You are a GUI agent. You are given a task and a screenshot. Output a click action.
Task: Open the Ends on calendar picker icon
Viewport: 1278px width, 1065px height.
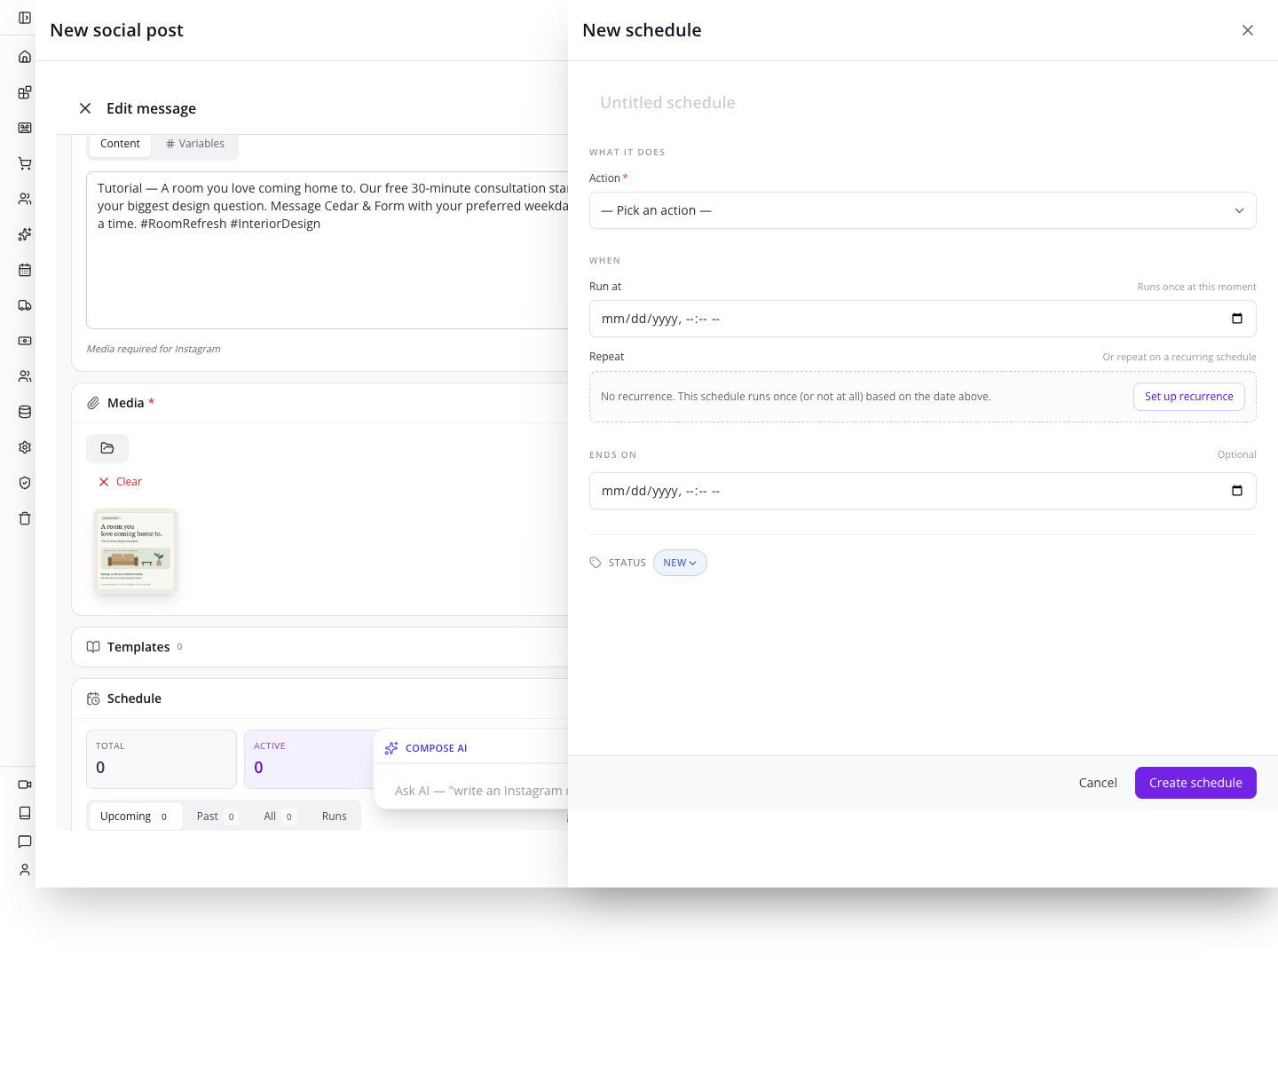[1237, 491]
